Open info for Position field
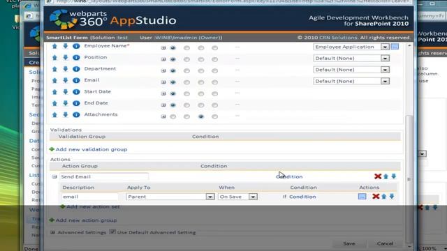 click(x=76, y=57)
